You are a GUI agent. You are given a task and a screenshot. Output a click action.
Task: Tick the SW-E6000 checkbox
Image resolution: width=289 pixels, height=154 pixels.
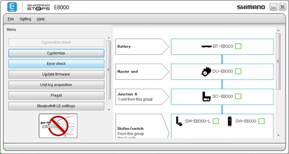(x=261, y=121)
